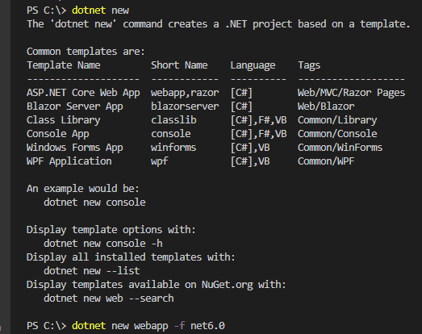Click the 'blazorserver' short name
Screen dimensions: 422x334
(x=185, y=106)
